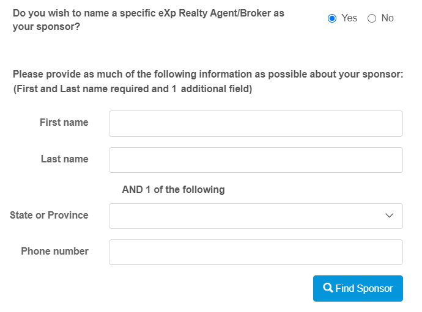This screenshot has width=422, height=312.
Task: Select the Yes radio button
Action: (x=332, y=18)
